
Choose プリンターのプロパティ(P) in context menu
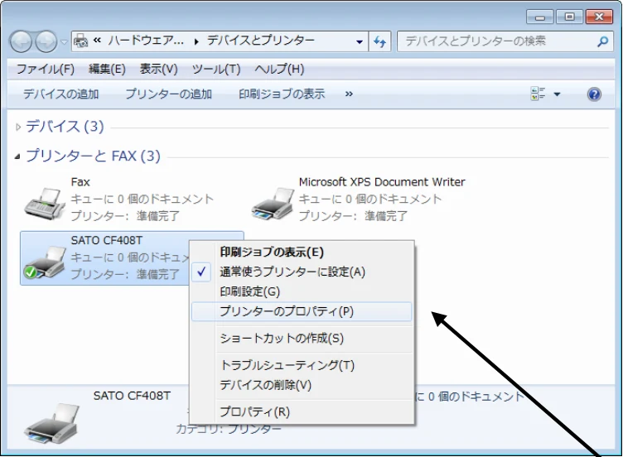coord(302,311)
